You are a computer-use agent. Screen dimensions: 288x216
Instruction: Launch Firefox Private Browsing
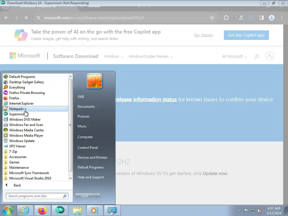tap(36, 93)
